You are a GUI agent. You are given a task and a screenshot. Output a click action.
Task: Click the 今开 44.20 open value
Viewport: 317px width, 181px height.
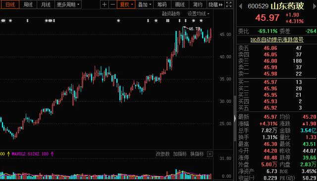270,151
